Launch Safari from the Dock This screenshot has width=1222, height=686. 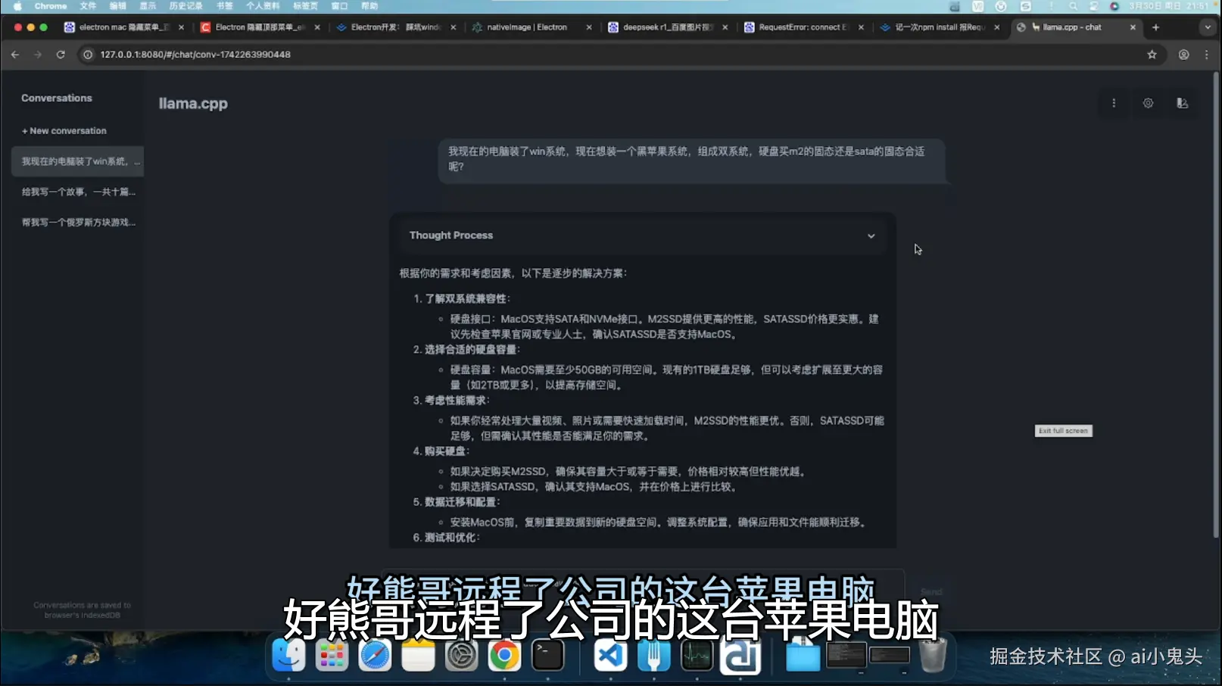point(375,655)
